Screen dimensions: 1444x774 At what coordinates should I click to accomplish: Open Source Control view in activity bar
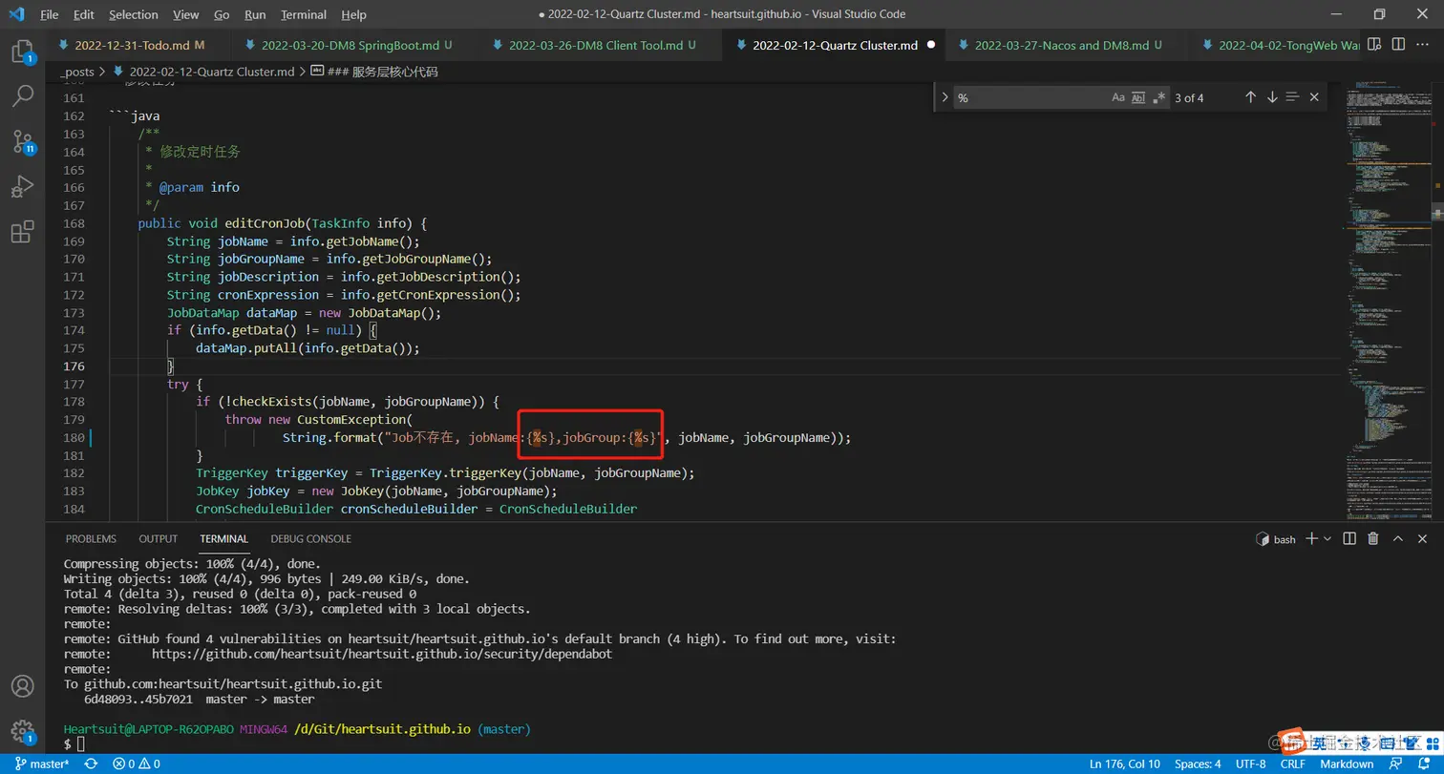coord(22,141)
